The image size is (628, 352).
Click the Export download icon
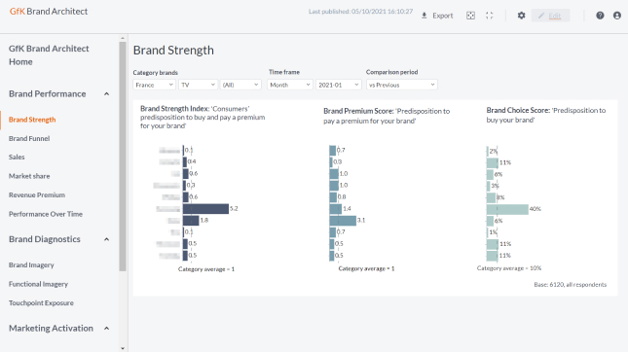[x=425, y=16]
